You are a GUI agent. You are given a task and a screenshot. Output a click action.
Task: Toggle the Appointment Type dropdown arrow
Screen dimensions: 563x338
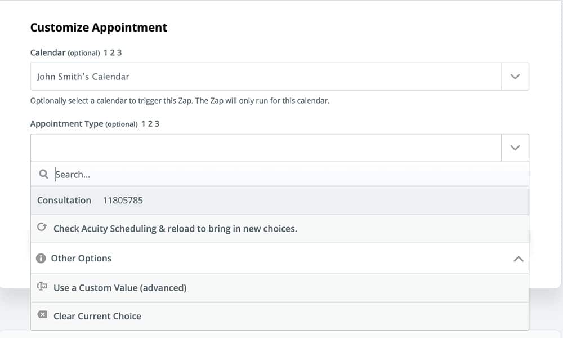[515, 148]
